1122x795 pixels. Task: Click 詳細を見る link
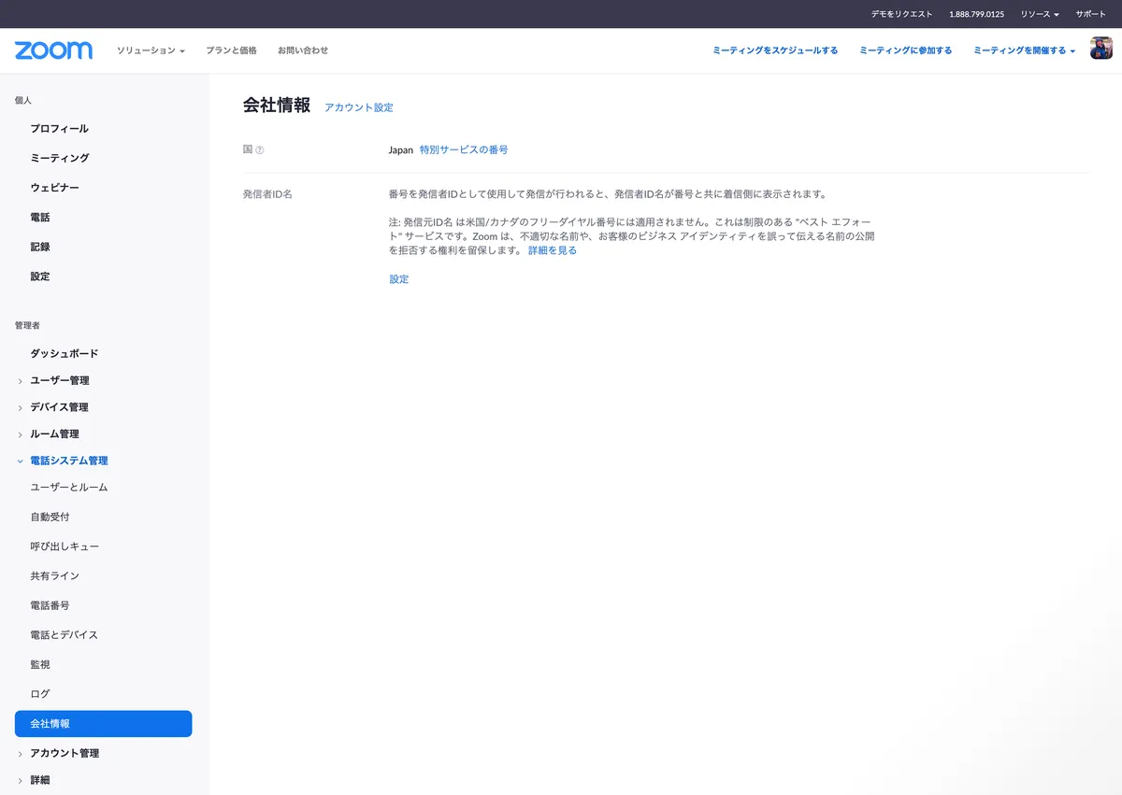553,250
